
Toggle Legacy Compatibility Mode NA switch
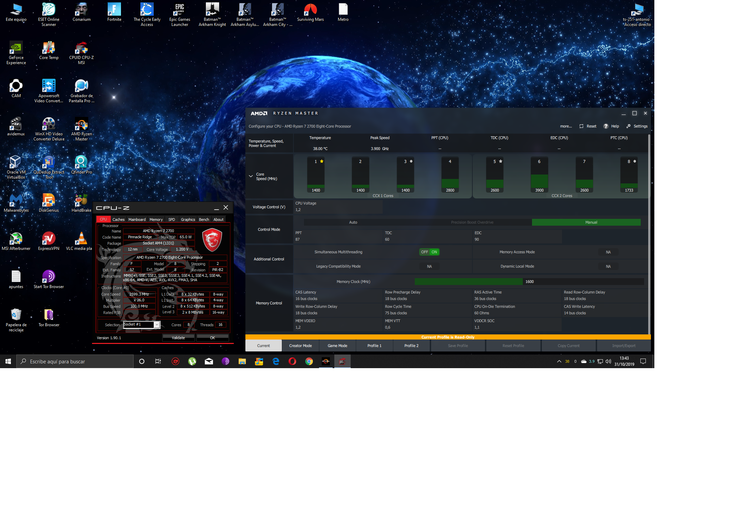pyautogui.click(x=429, y=266)
